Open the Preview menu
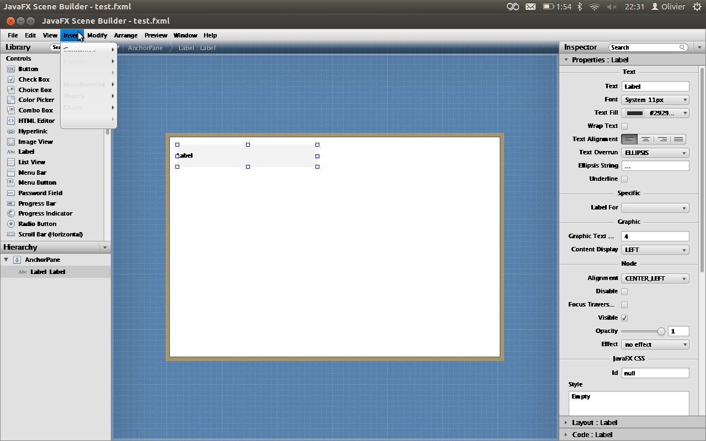Image resolution: width=706 pixels, height=441 pixels. tap(156, 35)
